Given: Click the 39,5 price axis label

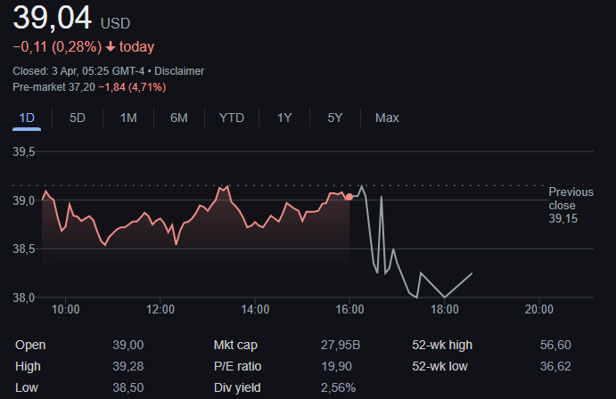Looking at the screenshot, I should coord(23,151).
